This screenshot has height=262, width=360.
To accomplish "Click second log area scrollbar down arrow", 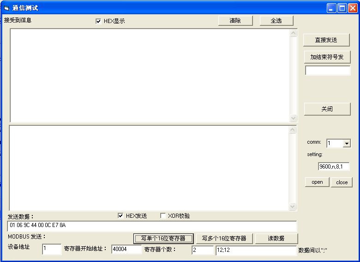I will pos(292,206).
